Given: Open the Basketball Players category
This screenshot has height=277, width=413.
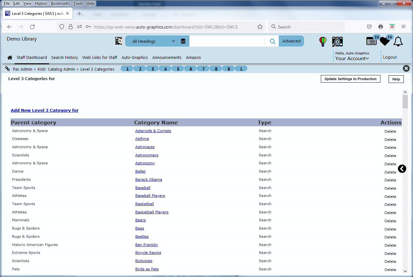Looking at the screenshot, I should [152, 212].
